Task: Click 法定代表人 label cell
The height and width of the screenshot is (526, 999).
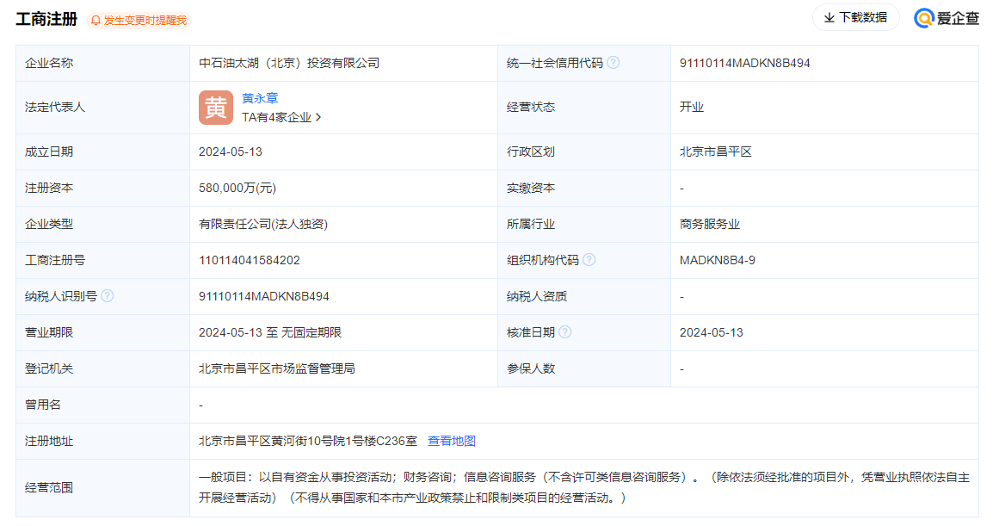Action: [x=102, y=107]
